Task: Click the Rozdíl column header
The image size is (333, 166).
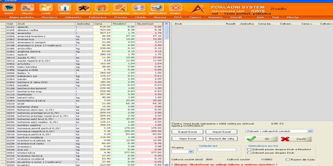Action: pyautogui.click(x=226, y=24)
